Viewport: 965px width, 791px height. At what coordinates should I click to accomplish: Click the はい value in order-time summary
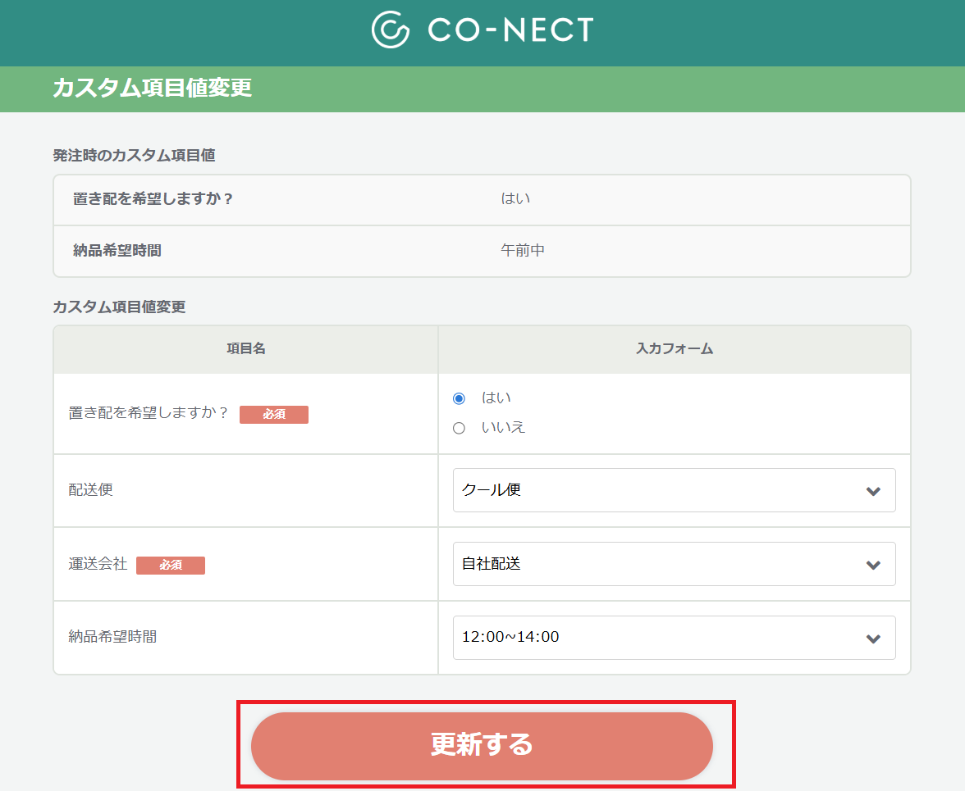(515, 198)
